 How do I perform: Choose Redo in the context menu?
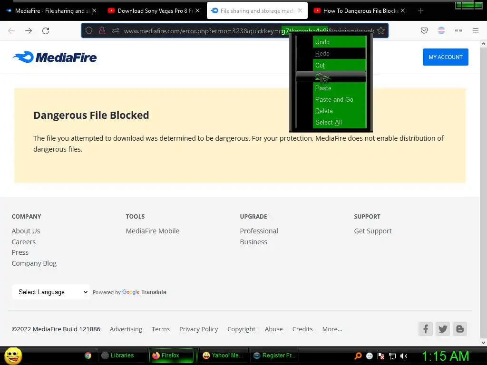coord(331,53)
